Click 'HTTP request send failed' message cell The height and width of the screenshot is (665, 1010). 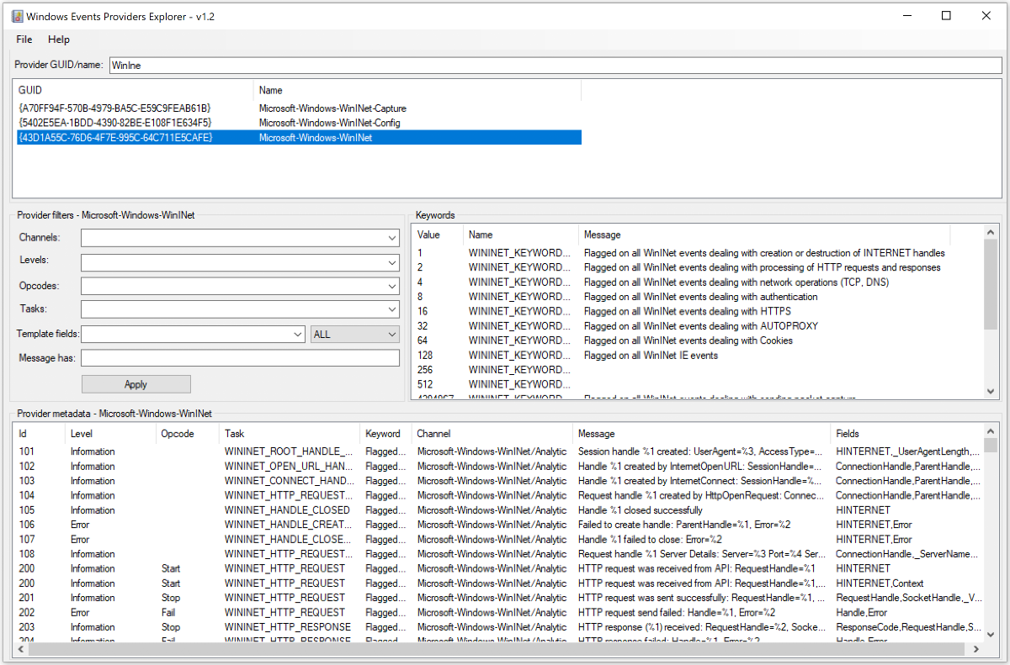coord(677,612)
